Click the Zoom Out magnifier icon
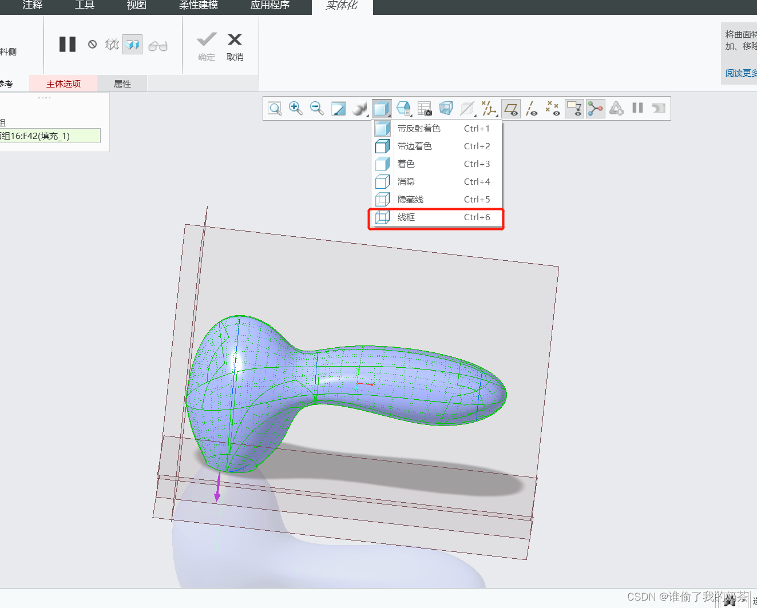The image size is (757, 608). 317,108
